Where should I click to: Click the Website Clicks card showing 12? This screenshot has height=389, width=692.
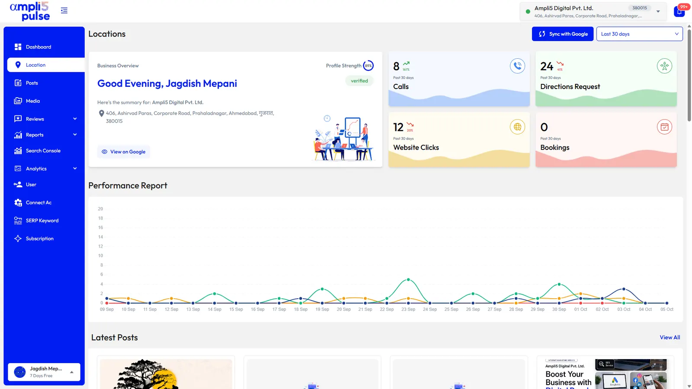pyautogui.click(x=459, y=140)
